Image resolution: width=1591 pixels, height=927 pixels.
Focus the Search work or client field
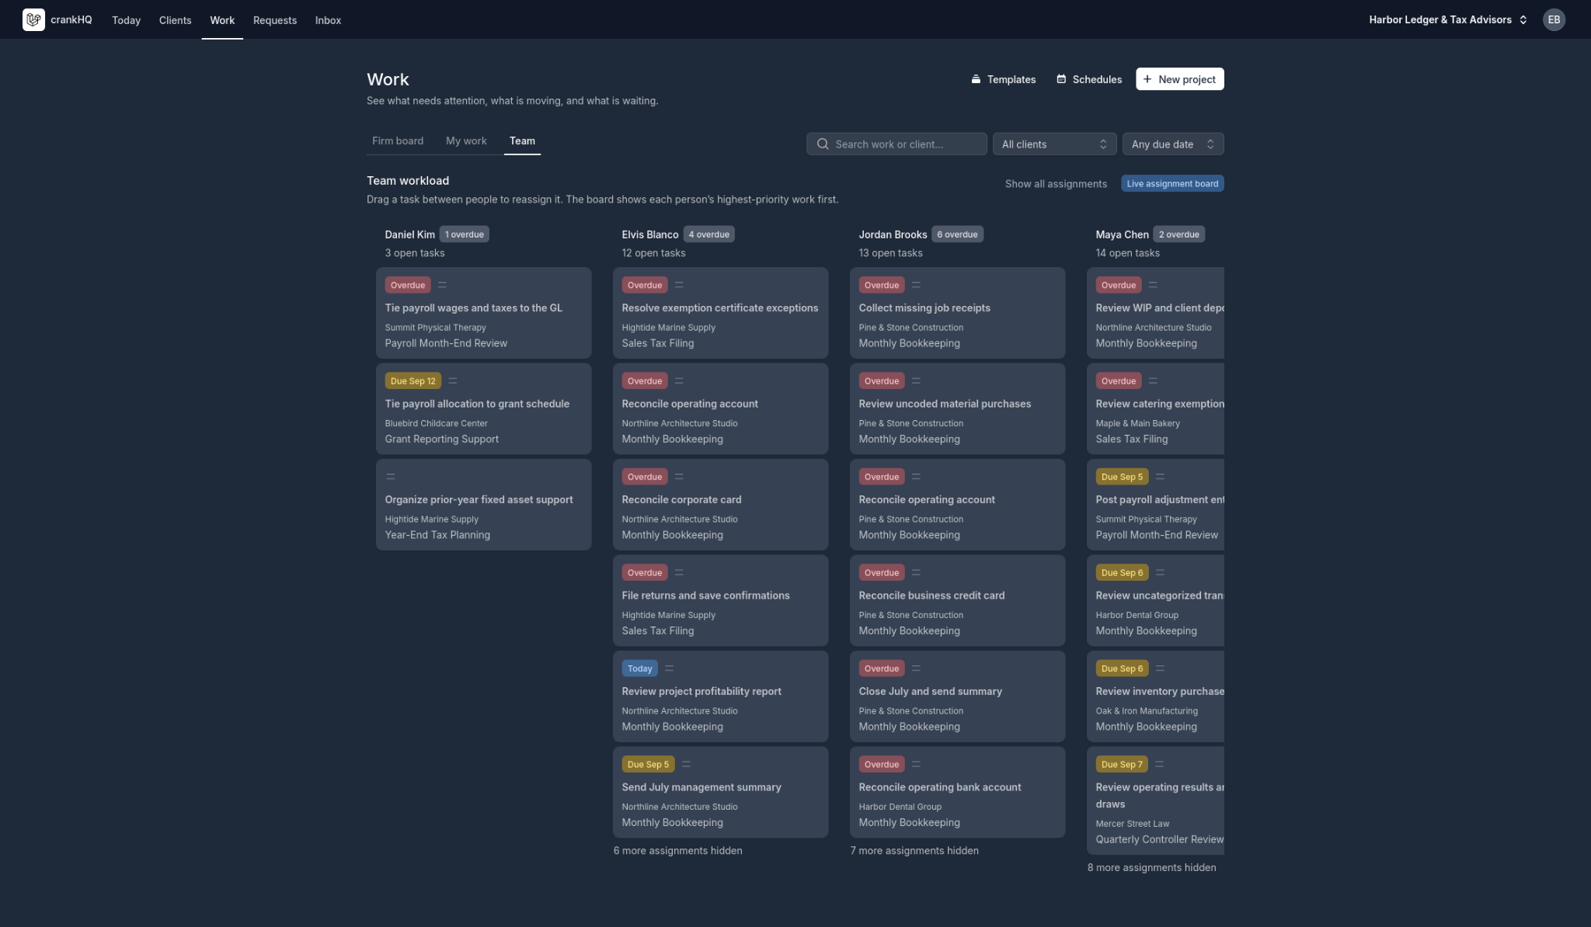(x=896, y=144)
